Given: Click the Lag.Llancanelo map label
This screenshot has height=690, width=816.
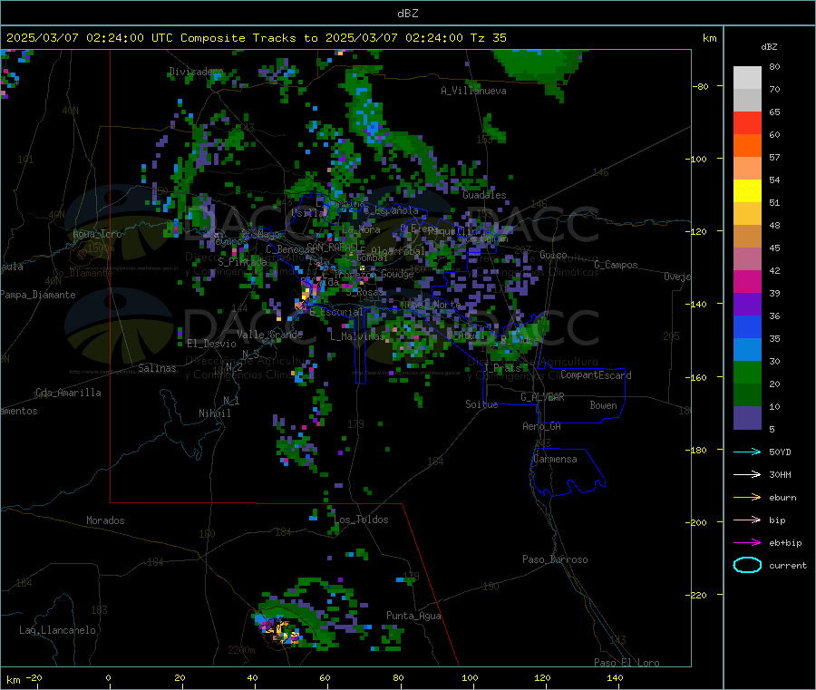Looking at the screenshot, I should [57, 630].
